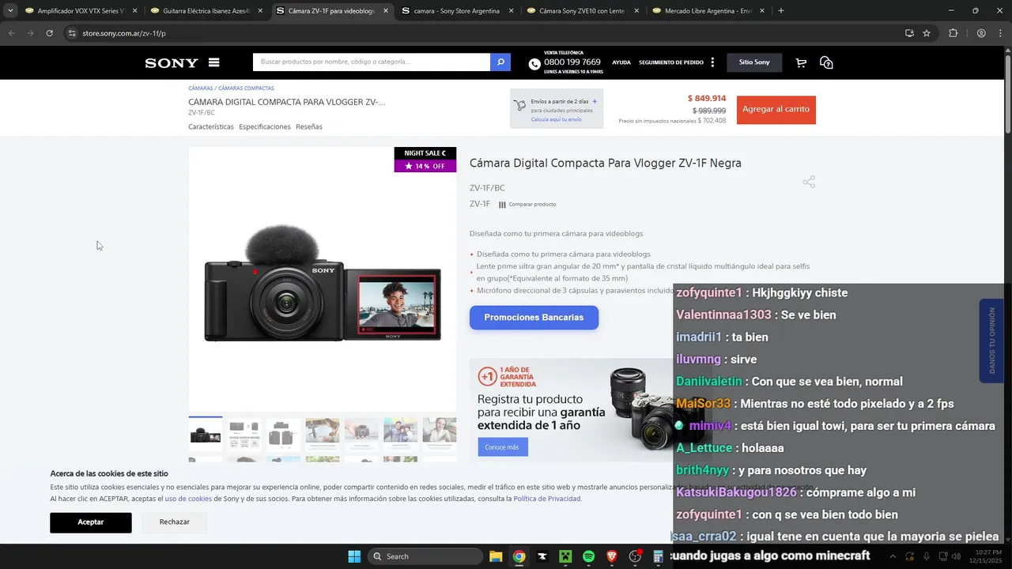Image resolution: width=1012 pixels, height=569 pixels.
Task: Switch to Guitarra Eléctrica Ibanez tab
Action: [x=207, y=11]
